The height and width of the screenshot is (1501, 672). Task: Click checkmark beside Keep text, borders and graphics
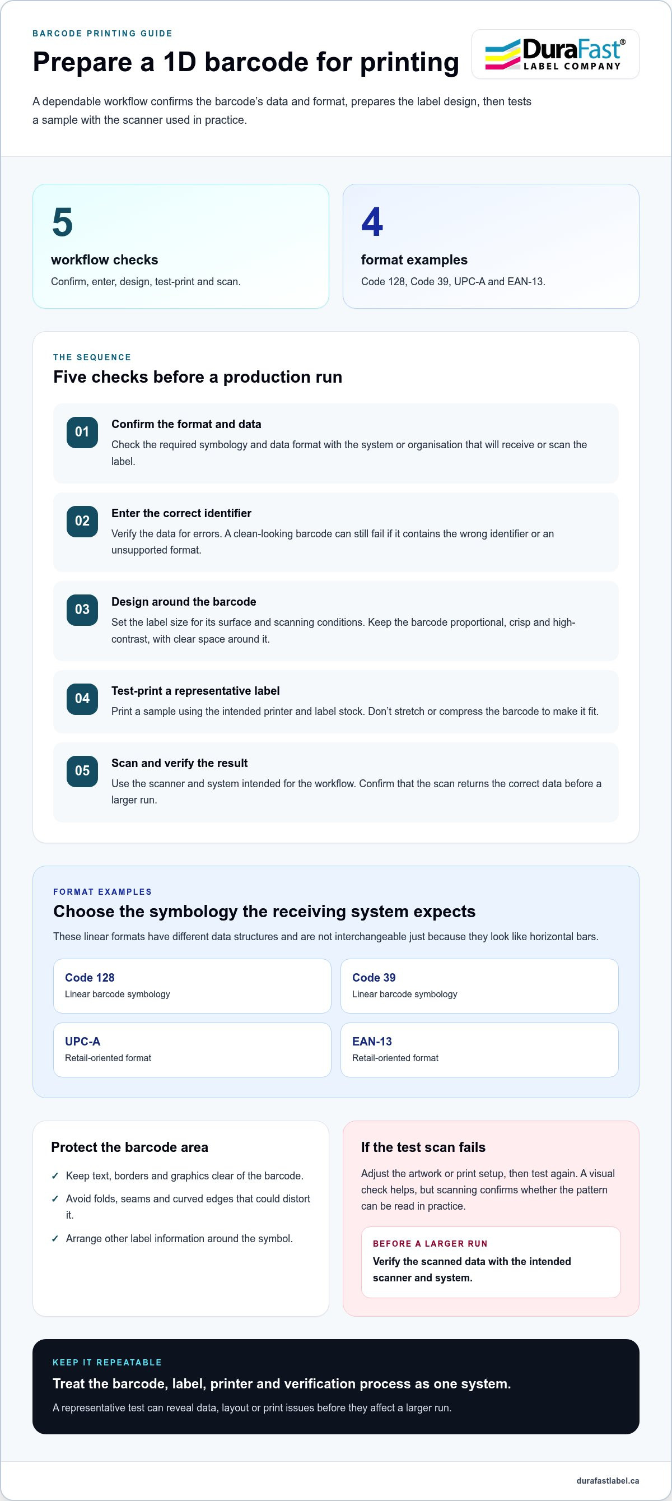(x=55, y=1176)
